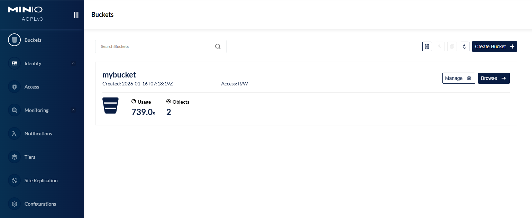Focus the Search Buckets field
The width and height of the screenshot is (532, 218).
160,46
